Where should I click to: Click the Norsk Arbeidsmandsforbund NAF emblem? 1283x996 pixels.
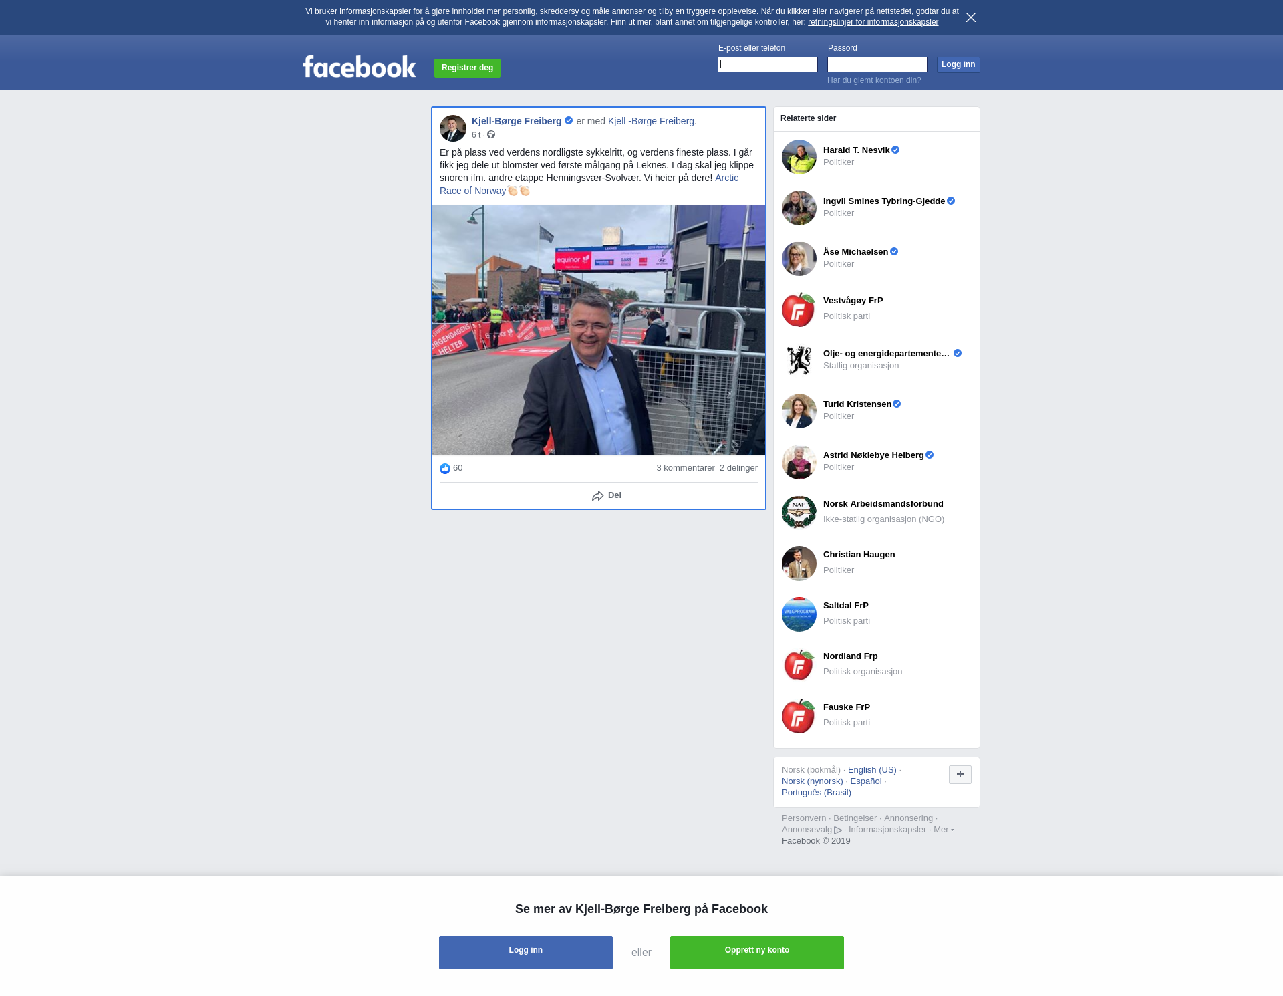click(x=799, y=513)
